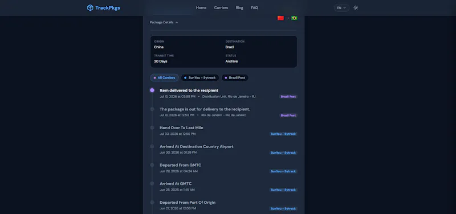Image resolution: width=456 pixels, height=214 pixels.
Task: Go to the Home page
Action: point(201,8)
